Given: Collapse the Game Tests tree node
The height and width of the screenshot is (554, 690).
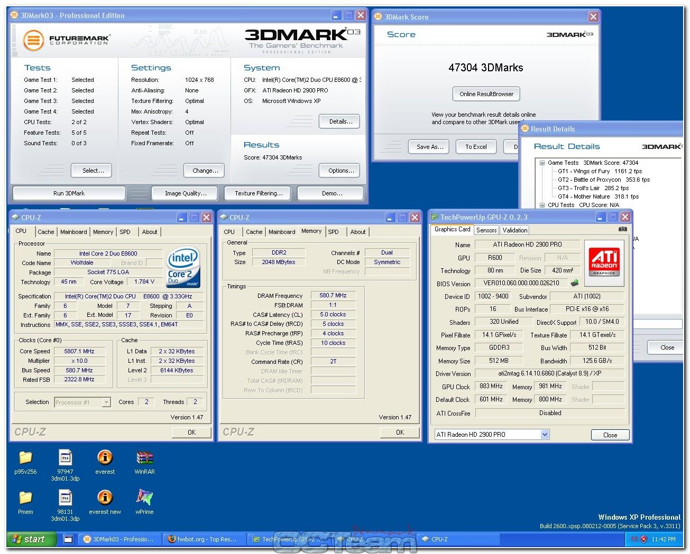Looking at the screenshot, I should tap(542, 163).
